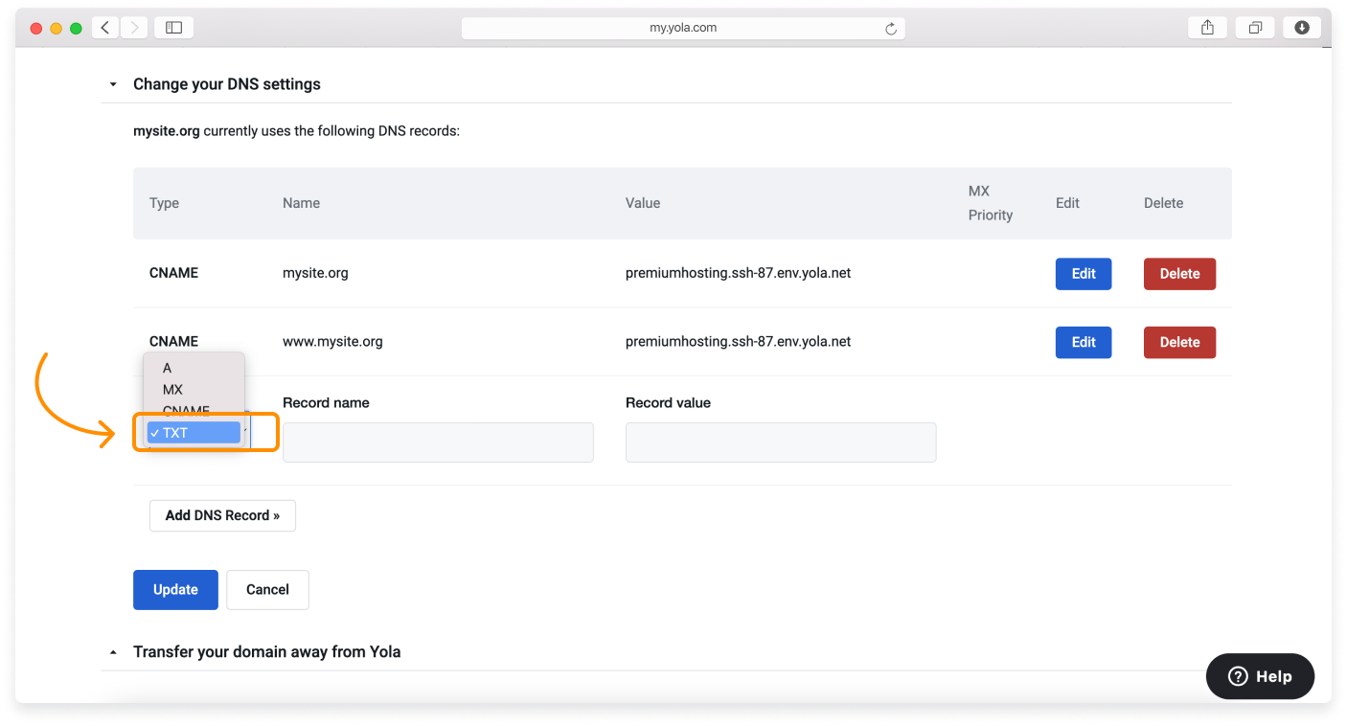The width and height of the screenshot is (1347, 726).
Task: Open the Help widget
Action: click(x=1260, y=676)
